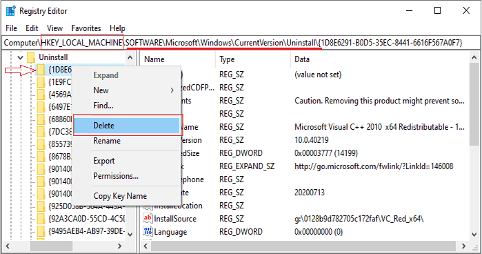The height and width of the screenshot is (254, 482).
Task: Click the InstallSource string value icon
Action: coord(148,218)
